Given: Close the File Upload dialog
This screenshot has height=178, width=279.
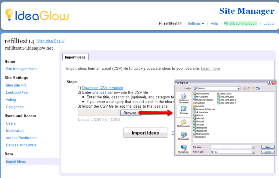Looking at the screenshot, I should (x=274, y=83).
